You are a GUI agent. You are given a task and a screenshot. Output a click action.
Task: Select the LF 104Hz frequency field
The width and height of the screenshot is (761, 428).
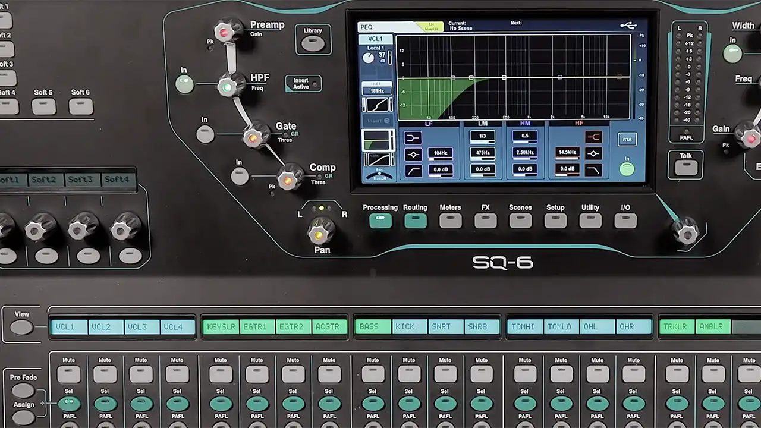click(x=440, y=153)
